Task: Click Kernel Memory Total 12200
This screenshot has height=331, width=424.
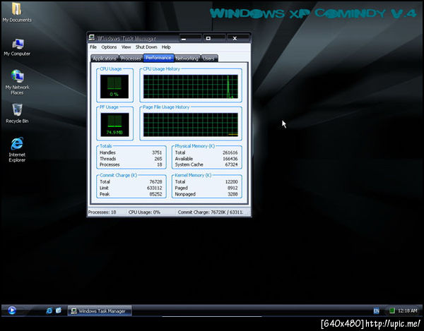Action: [231, 181]
